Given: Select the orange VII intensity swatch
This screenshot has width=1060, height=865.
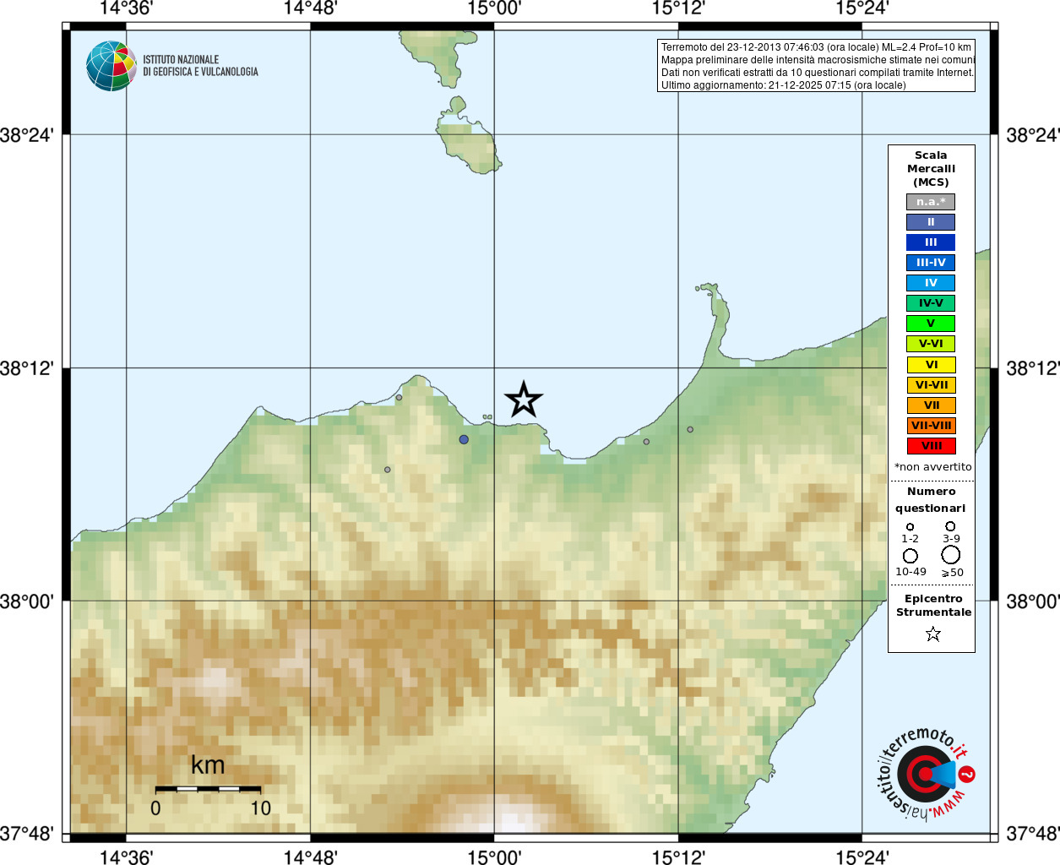Looking at the screenshot, I should click(931, 405).
